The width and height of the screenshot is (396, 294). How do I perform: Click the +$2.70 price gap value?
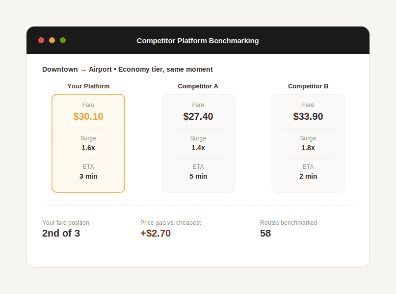click(x=156, y=233)
